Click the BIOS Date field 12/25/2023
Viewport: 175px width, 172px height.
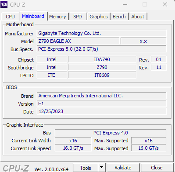tap(102, 111)
